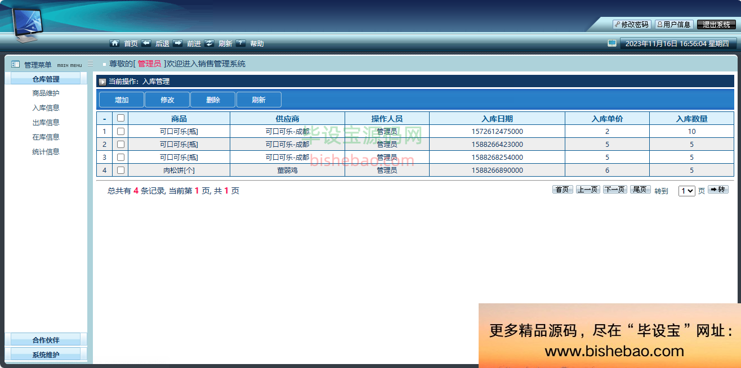Click the 增加 button
741x368 pixels.
coord(122,100)
